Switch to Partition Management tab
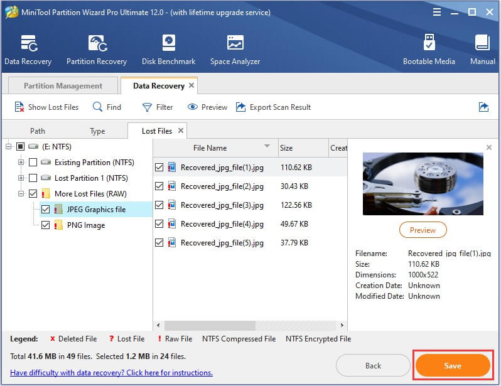The height and width of the screenshot is (386, 501). pyautogui.click(x=63, y=85)
